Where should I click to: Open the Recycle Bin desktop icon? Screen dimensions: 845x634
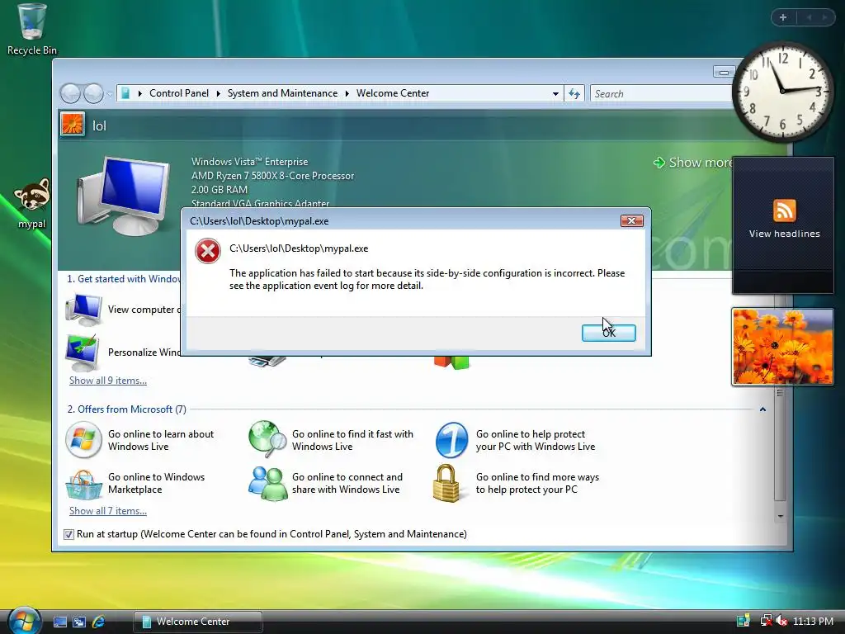point(32,29)
